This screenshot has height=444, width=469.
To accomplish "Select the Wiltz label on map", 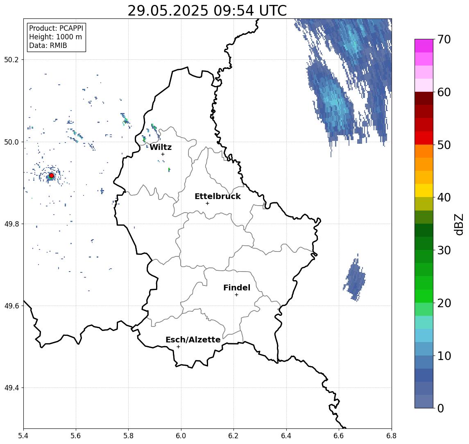I will click(x=161, y=147).
